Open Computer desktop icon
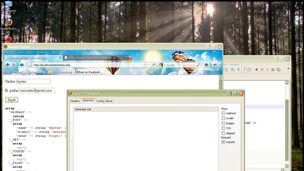The width and height of the screenshot is (304, 171). pyautogui.click(x=9, y=7)
